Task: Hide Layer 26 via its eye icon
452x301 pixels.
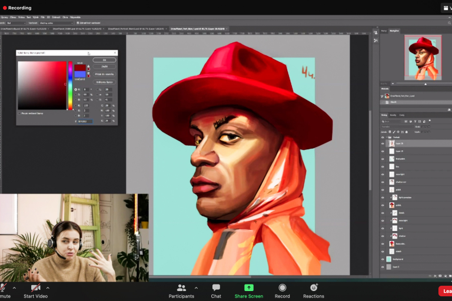Action: 383,143
